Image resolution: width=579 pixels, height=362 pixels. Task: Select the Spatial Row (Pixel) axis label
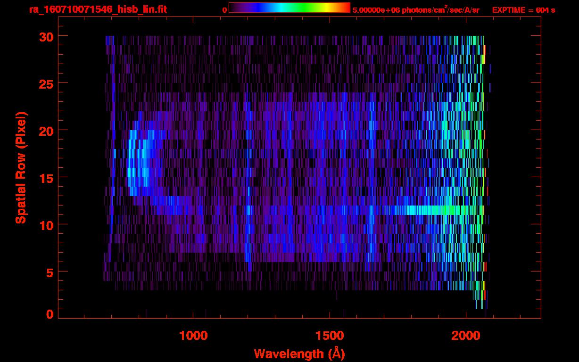(x=21, y=167)
